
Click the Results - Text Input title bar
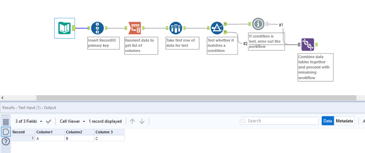(183, 108)
